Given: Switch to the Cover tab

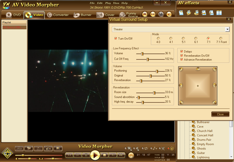Looking at the screenshot, I should [x=105, y=15].
